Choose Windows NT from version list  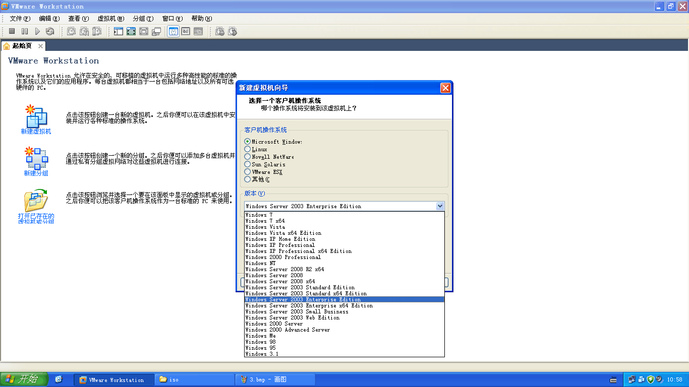tap(344, 264)
